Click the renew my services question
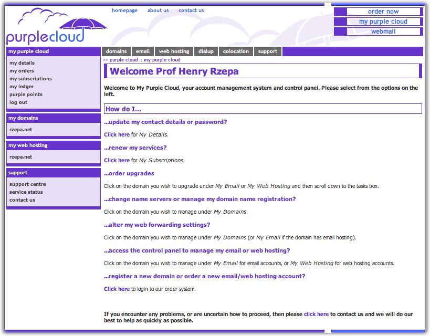 pyautogui.click(x=135, y=148)
